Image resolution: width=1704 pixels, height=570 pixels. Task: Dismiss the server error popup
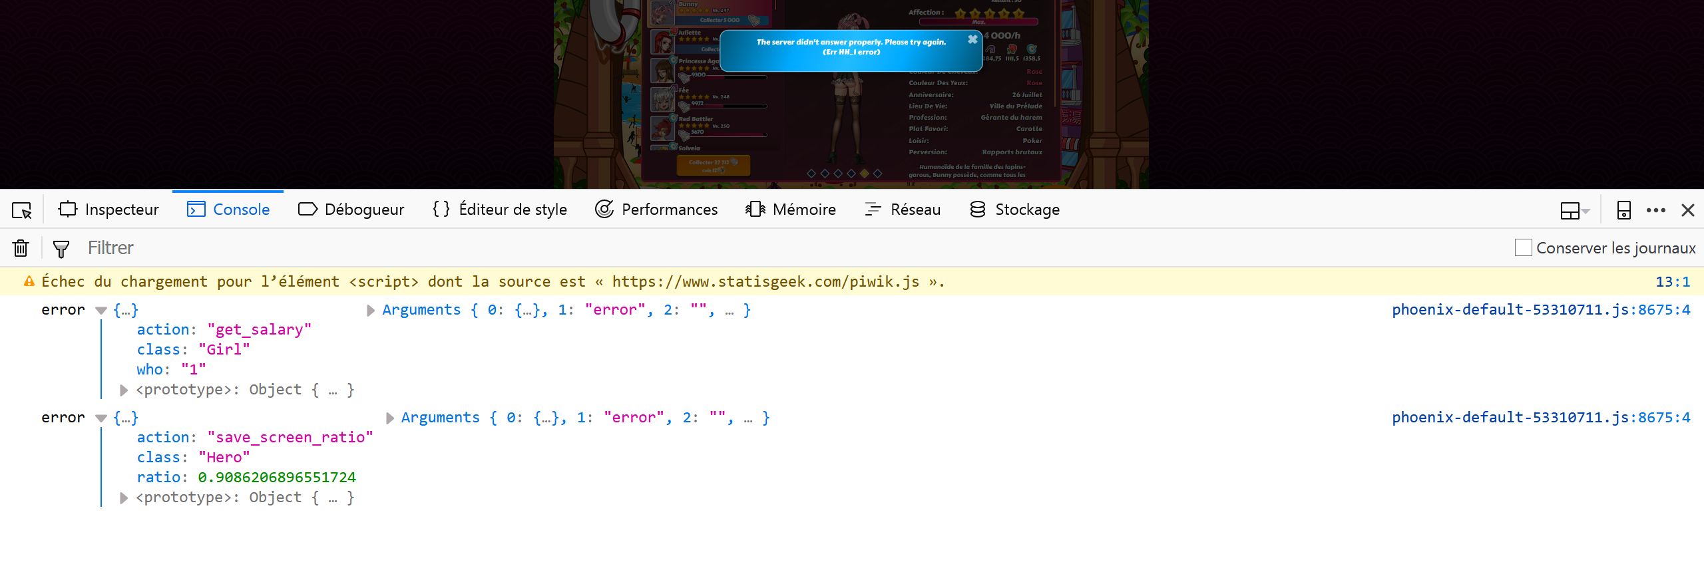[x=972, y=39]
